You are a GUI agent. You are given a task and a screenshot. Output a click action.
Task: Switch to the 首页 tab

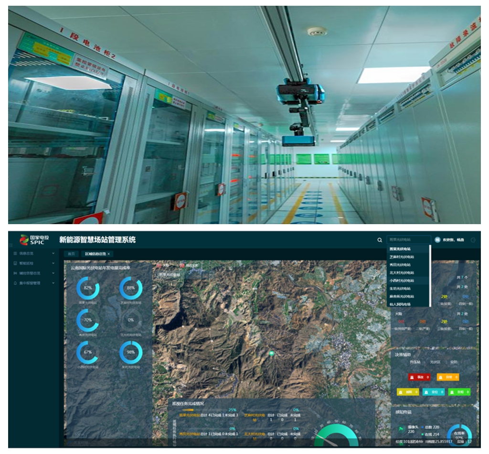[72, 254]
